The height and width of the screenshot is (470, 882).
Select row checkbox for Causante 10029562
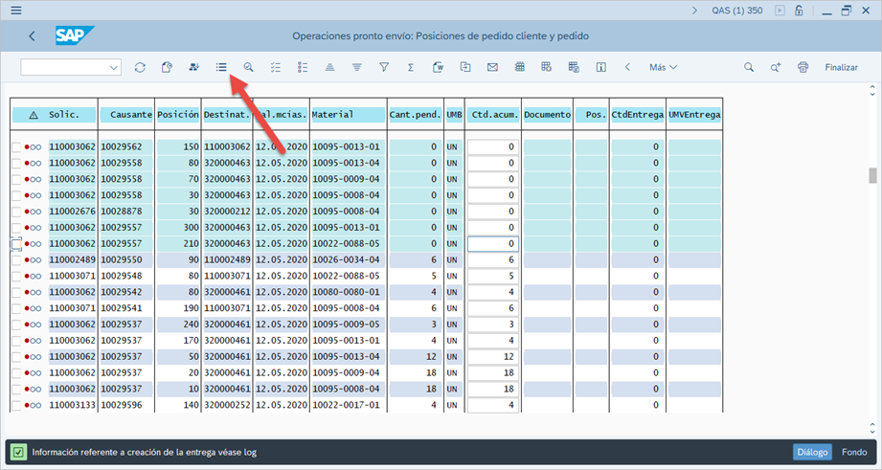tap(16, 146)
